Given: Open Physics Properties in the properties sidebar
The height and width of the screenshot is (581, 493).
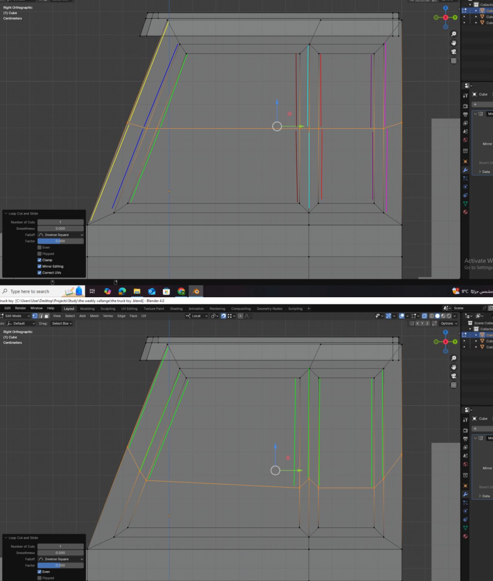Looking at the screenshot, I should (466, 510).
